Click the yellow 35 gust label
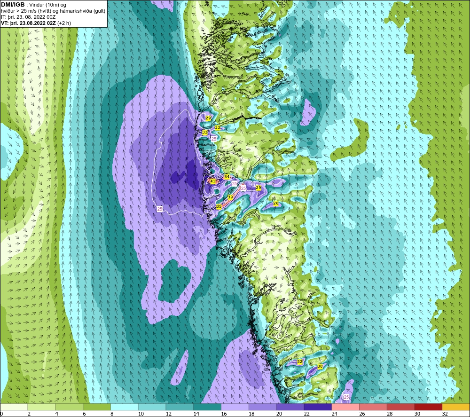 219,206
